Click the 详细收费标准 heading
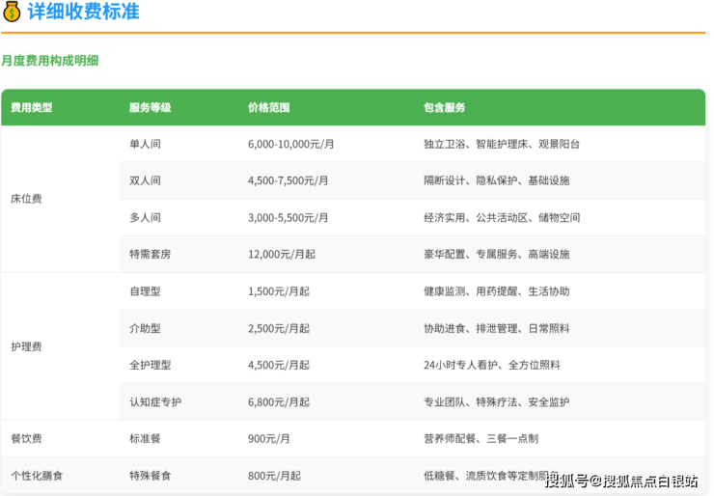The image size is (714, 496). pyautogui.click(x=83, y=12)
